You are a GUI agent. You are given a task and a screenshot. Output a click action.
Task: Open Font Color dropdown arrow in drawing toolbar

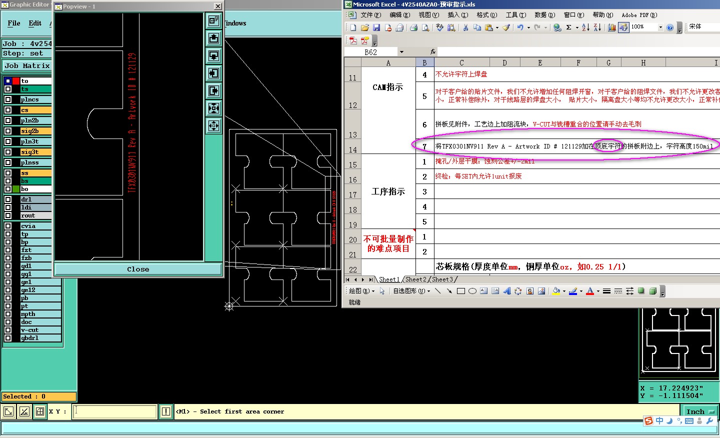coord(598,291)
